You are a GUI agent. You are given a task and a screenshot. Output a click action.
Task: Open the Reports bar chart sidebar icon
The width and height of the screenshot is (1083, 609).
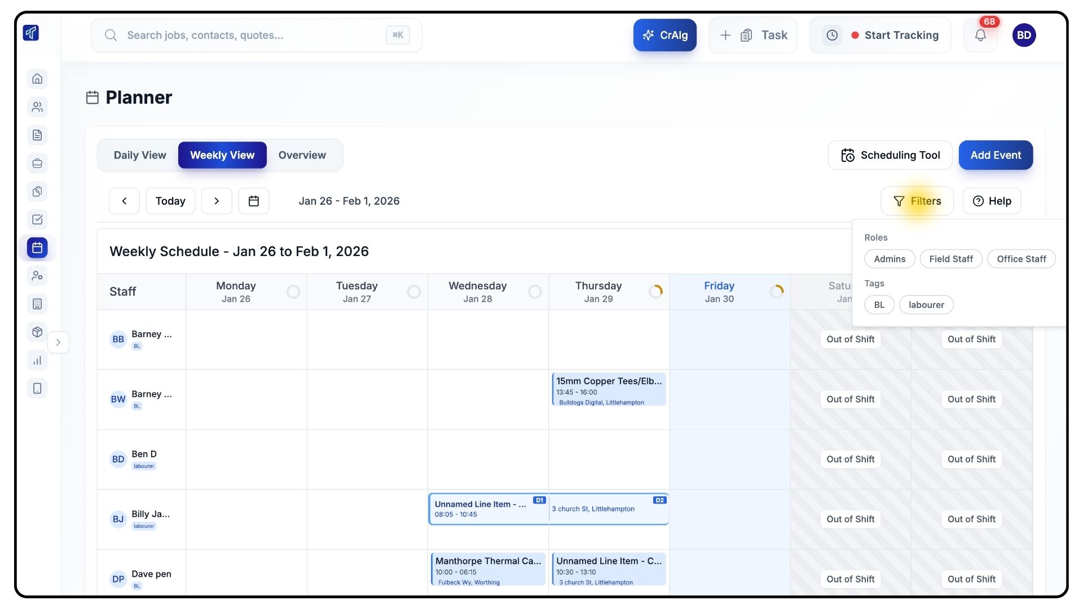pos(37,360)
